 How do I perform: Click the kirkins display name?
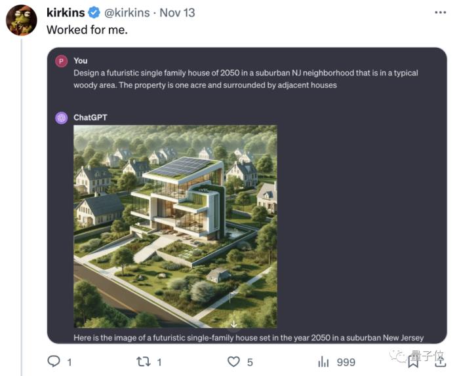(x=66, y=12)
